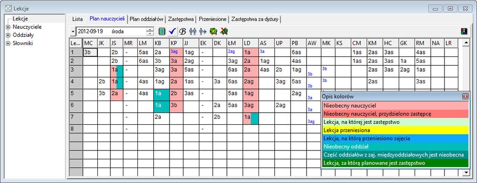Click cell 1a in GK column, lesson 2
The width and height of the screenshot is (477, 183).
tap(407, 61)
